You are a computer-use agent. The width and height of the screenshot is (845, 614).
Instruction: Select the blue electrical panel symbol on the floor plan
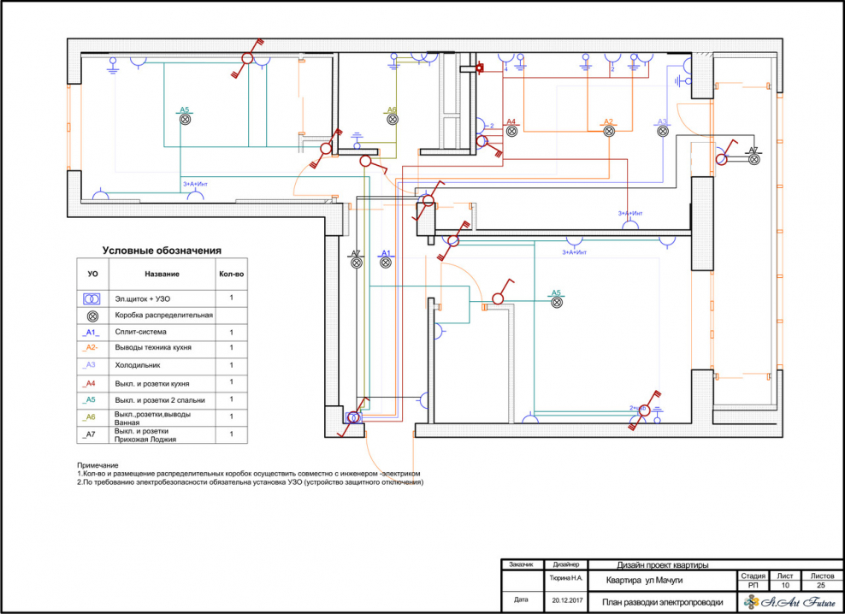click(x=352, y=417)
